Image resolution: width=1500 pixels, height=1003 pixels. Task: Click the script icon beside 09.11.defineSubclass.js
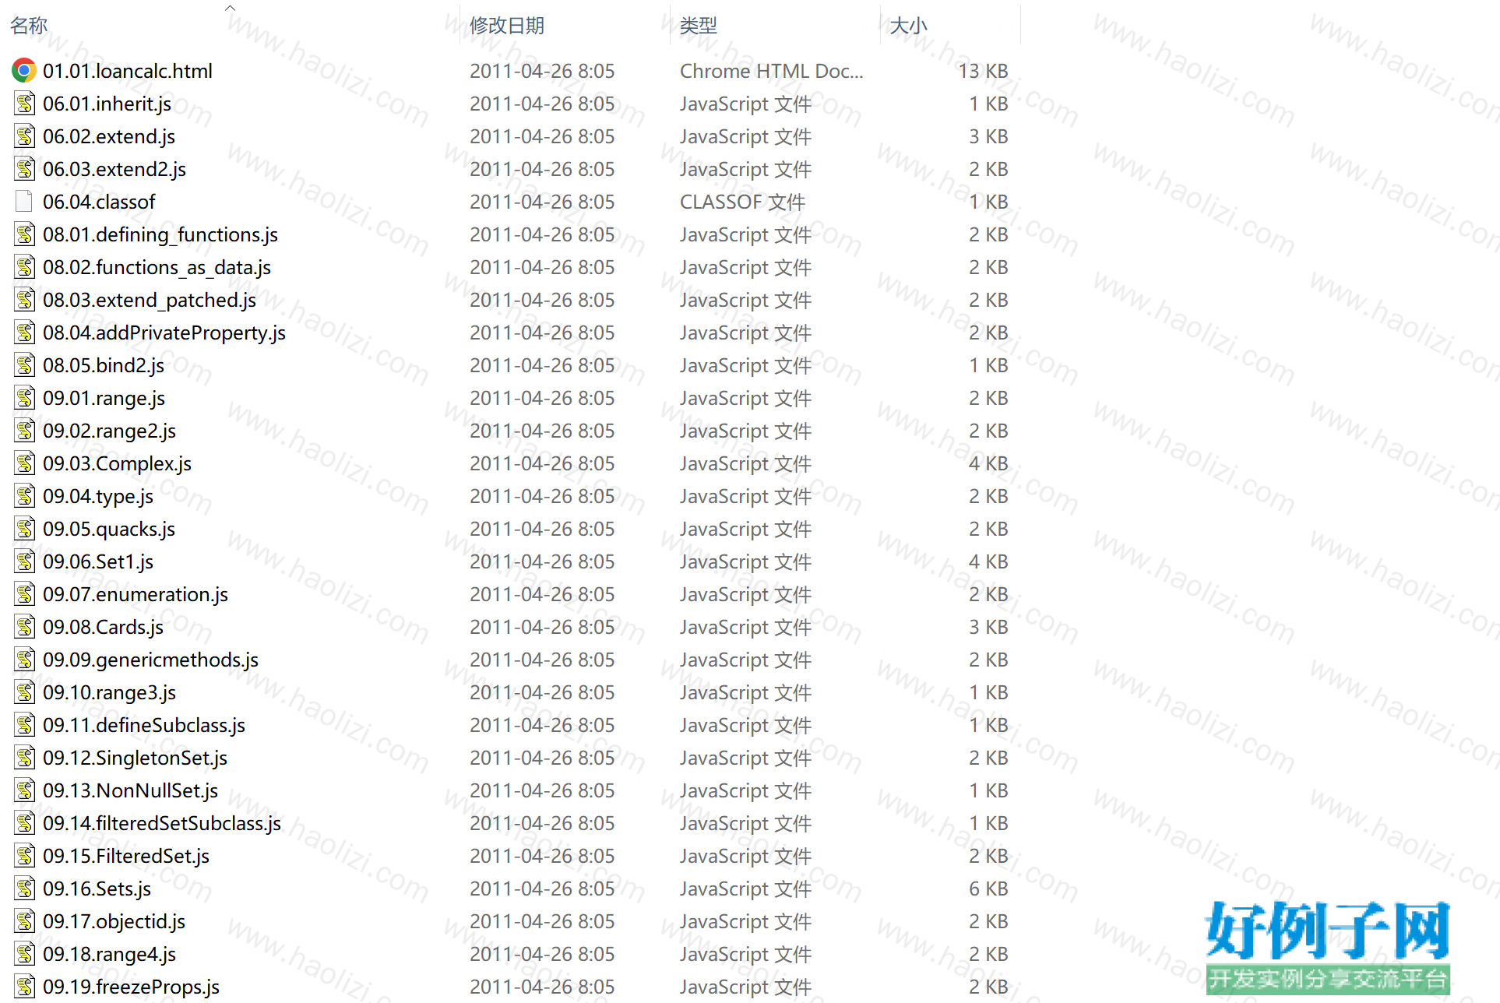[x=25, y=725]
